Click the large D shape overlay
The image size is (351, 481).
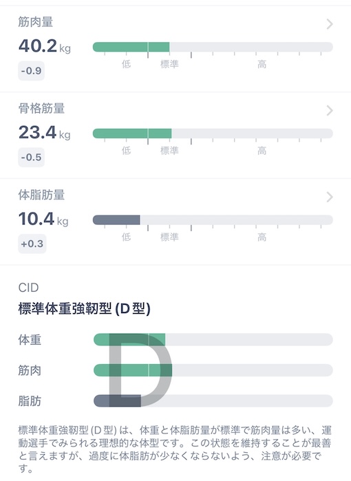coord(140,370)
